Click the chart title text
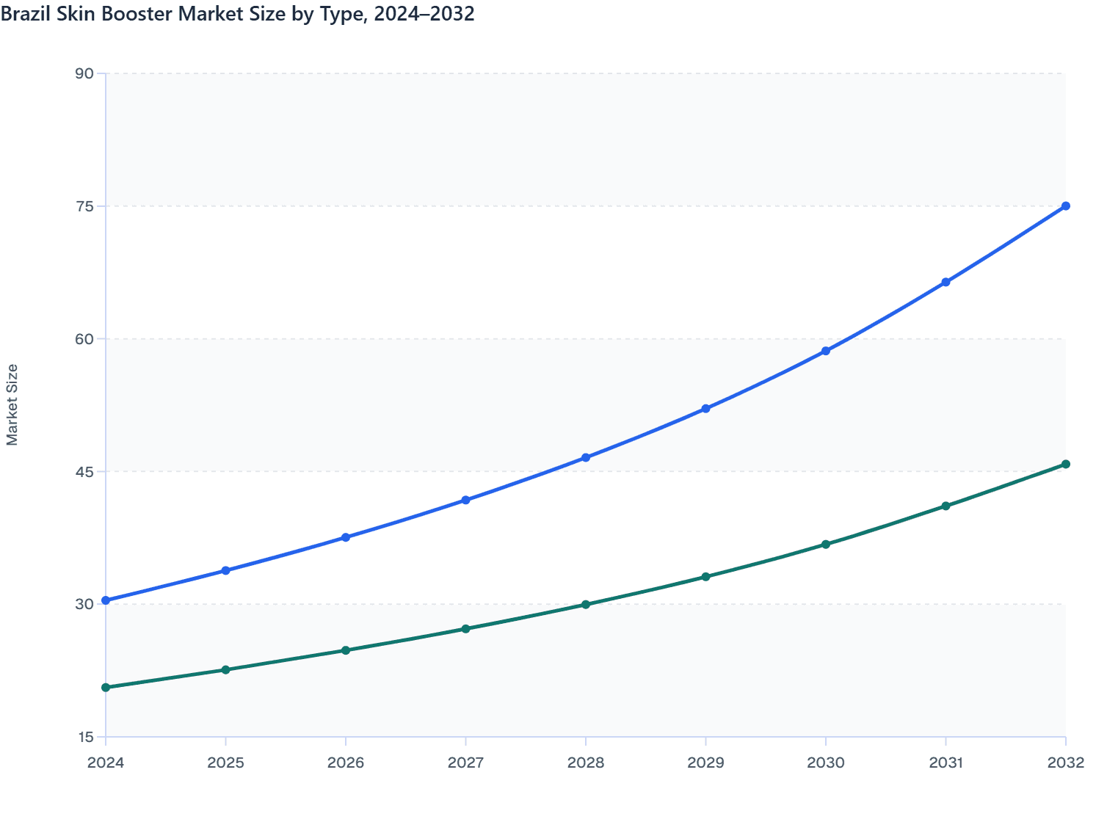Image resolution: width=1107 pixels, height=822 pixels. [237, 14]
